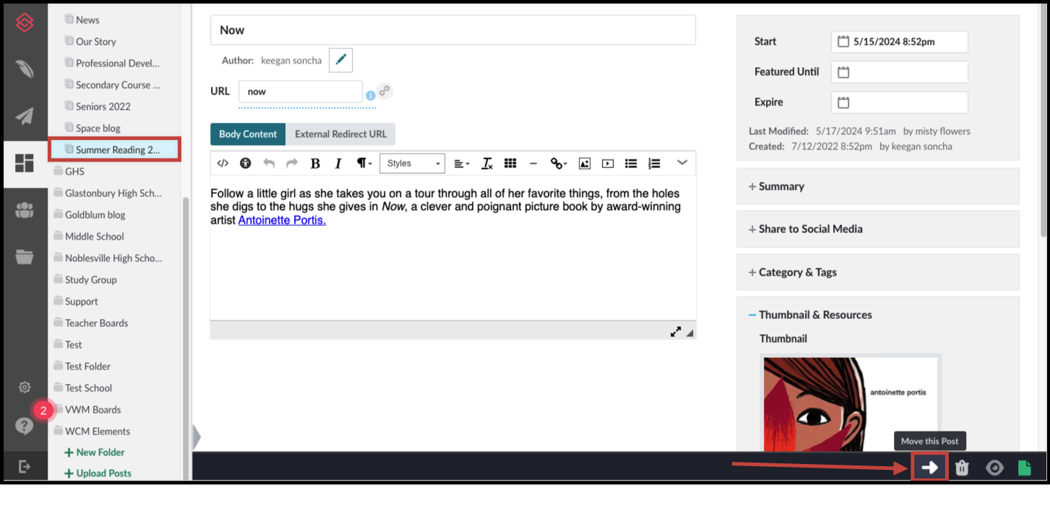Screen dimensions: 1050x516
Task: Expand more editor toolbar options
Action: [682, 163]
